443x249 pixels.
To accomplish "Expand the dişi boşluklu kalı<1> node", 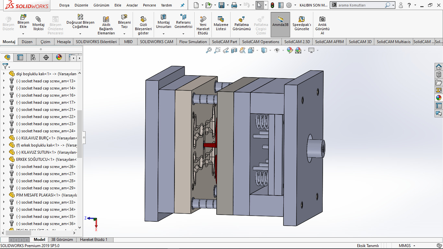I will (x=4, y=74).
